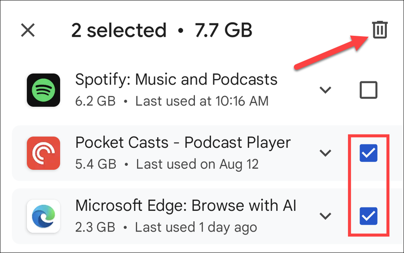The image size is (404, 253).
Task: Click Spotify's "Last used at 10:16 AM" text
Action: (202, 101)
